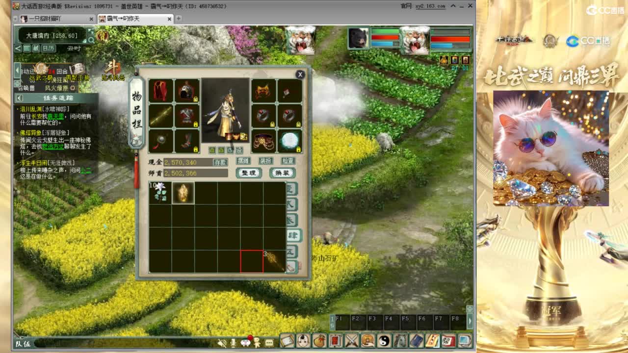Close the inventory window

coord(300,75)
